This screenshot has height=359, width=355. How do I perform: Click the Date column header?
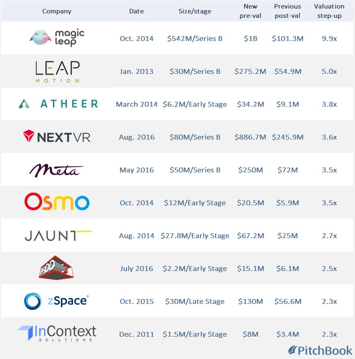136,11
